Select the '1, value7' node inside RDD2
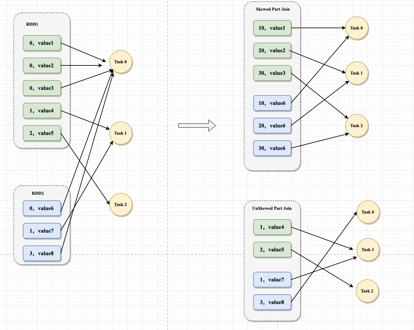The width and height of the screenshot is (414, 330). [x=42, y=231]
